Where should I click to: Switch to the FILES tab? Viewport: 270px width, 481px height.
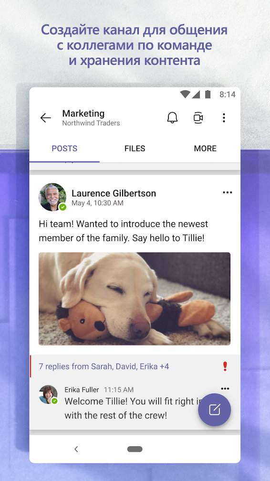point(135,149)
